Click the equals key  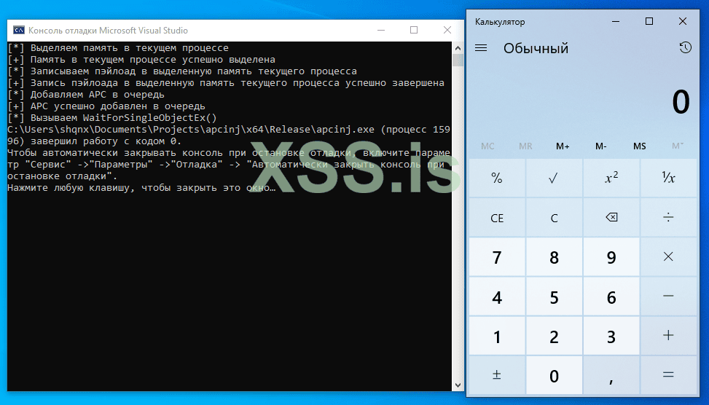tap(668, 374)
